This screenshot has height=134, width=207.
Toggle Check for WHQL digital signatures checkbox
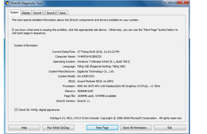[x=16, y=110]
